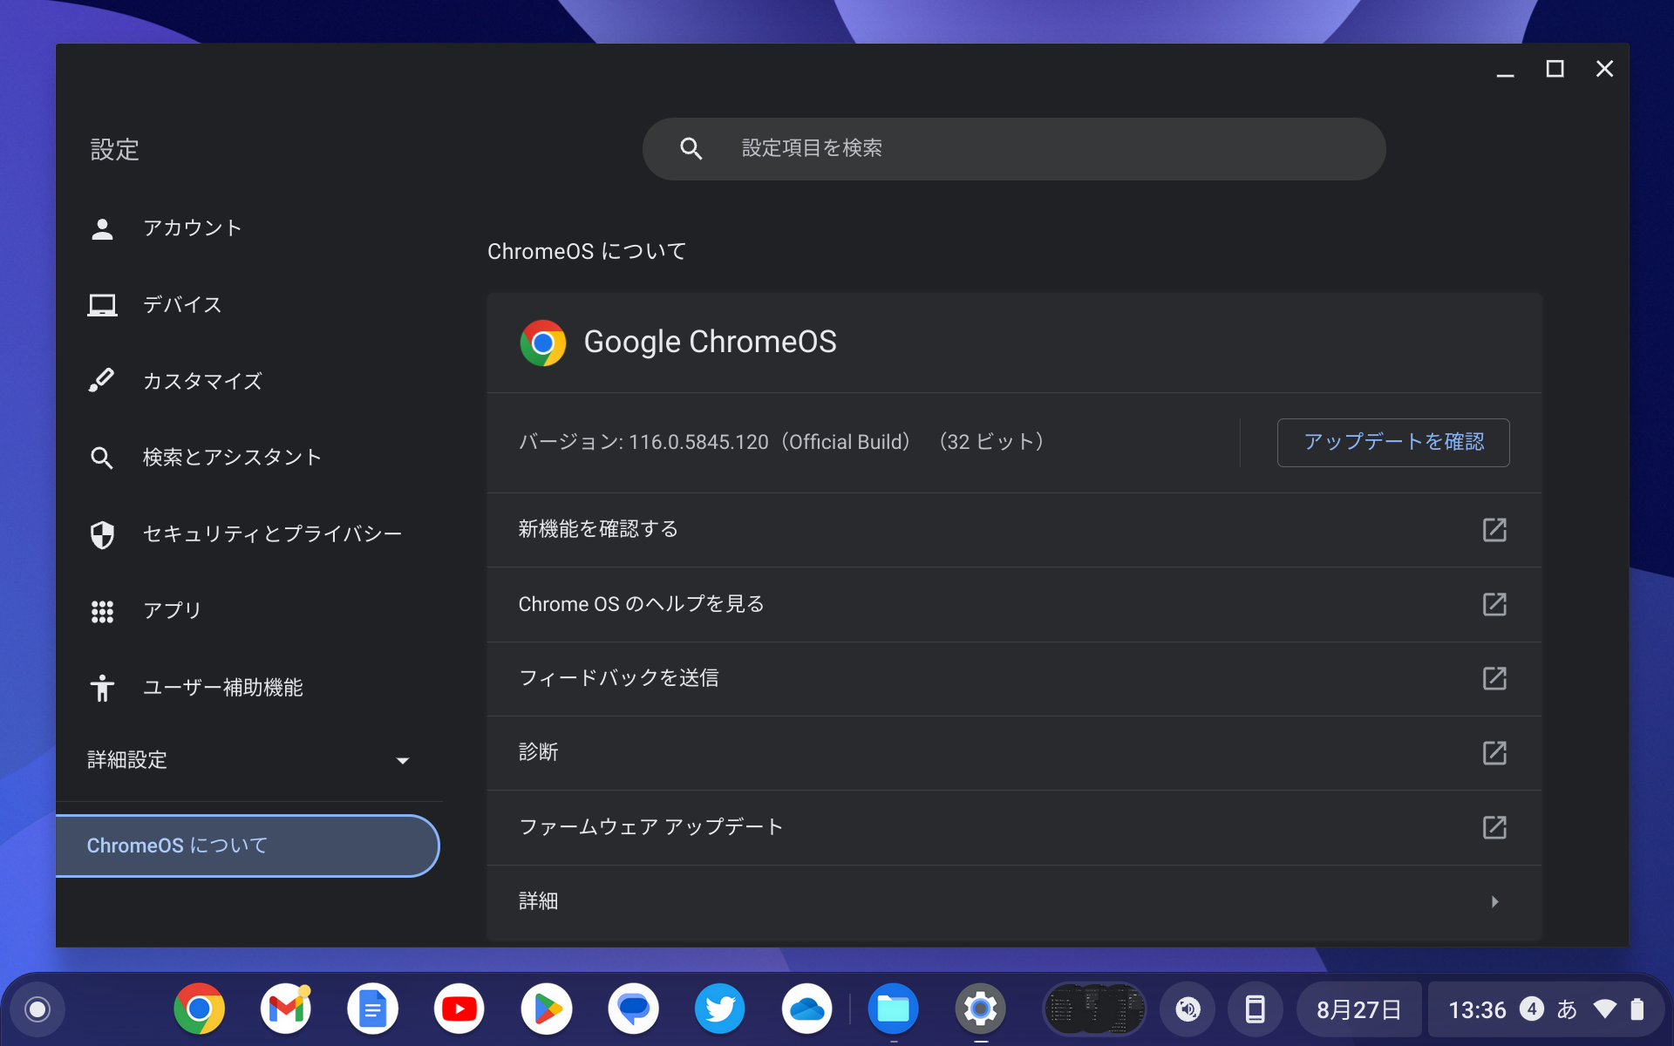Select the shield icon beside セキュリティとプライバシー
The width and height of the screenshot is (1674, 1046).
point(103,534)
